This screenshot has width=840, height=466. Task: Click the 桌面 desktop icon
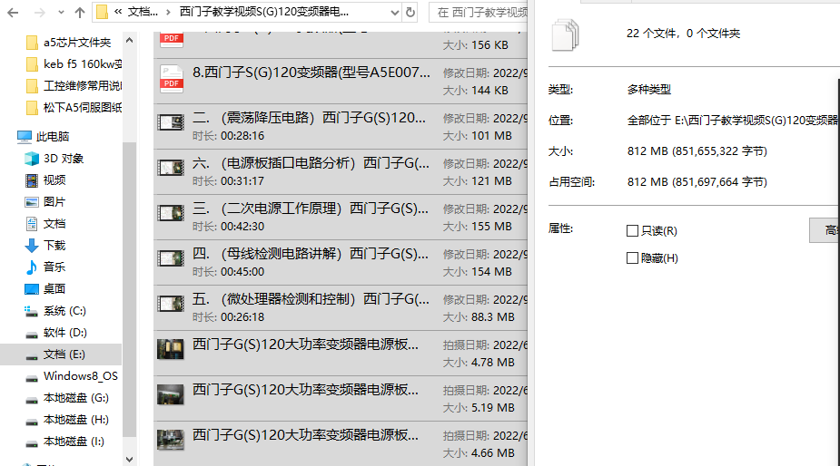32,289
